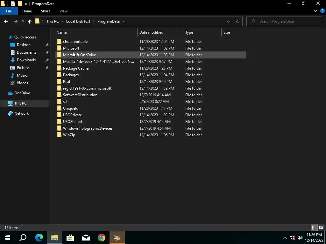Open Documents in the navigation pane
Image resolution: width=326 pixels, height=244 pixels.
tap(26, 52)
